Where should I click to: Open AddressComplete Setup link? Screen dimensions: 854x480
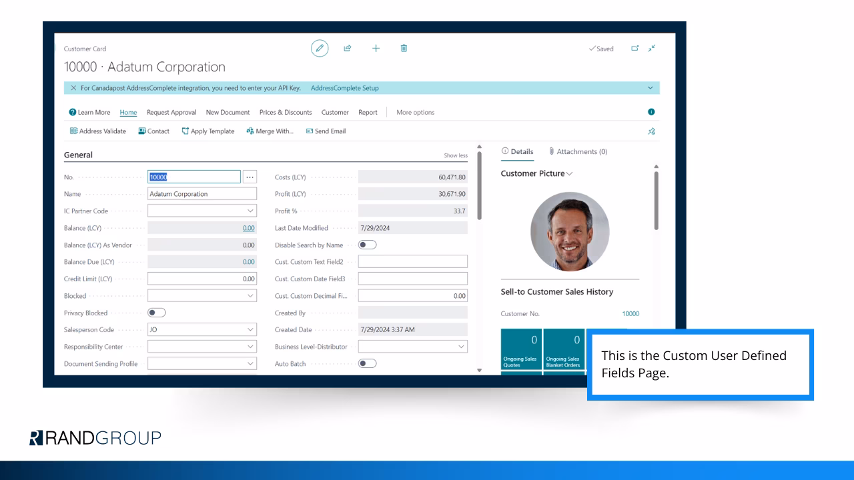(x=345, y=88)
